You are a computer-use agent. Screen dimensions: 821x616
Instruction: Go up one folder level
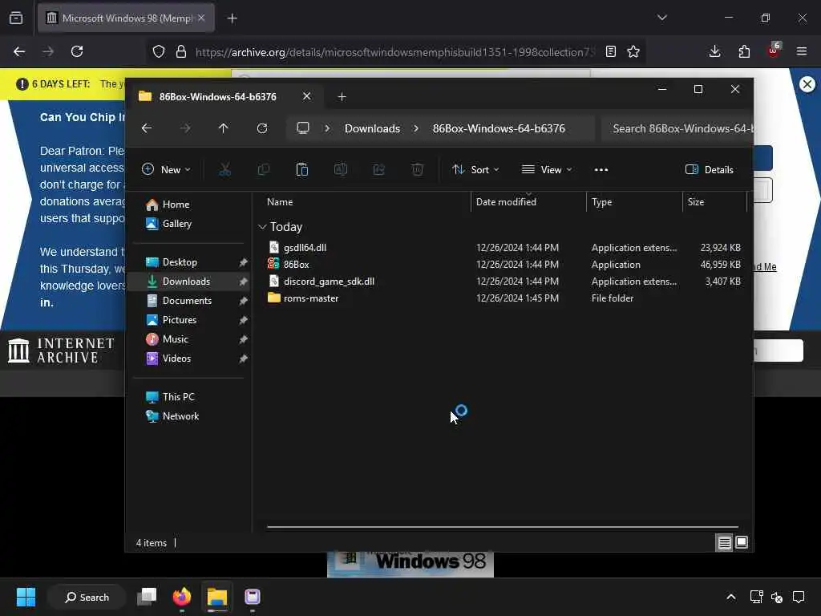[224, 128]
